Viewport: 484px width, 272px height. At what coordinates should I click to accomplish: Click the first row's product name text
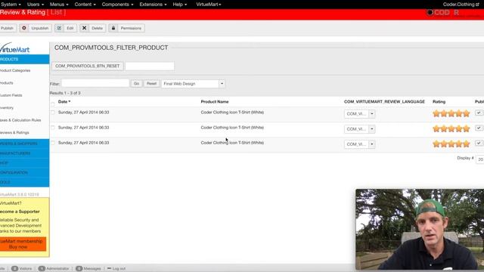(232, 113)
